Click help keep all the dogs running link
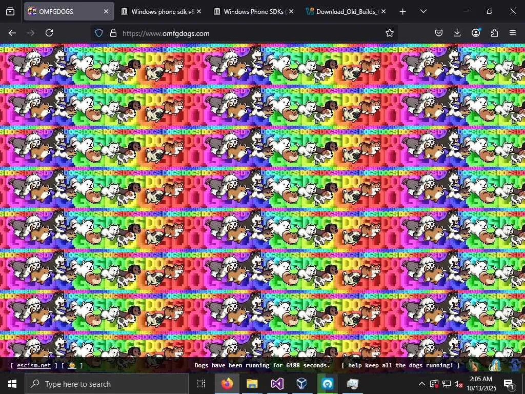 pyautogui.click(x=400, y=365)
